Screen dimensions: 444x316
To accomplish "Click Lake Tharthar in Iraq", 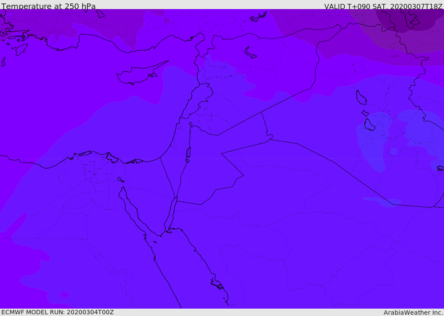I will pos(361,98).
